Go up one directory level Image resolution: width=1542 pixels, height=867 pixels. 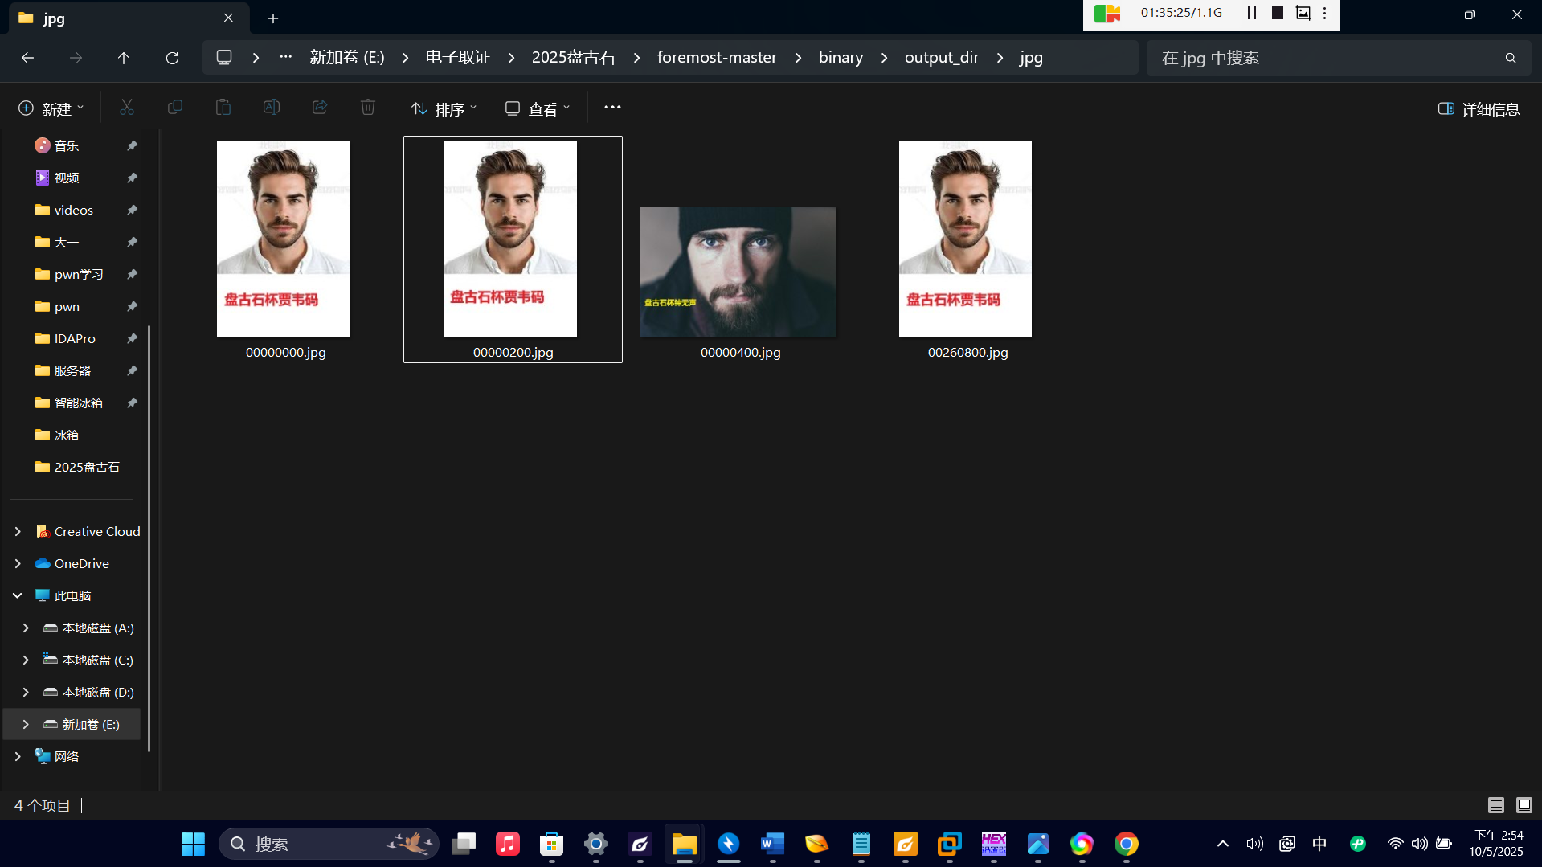click(124, 58)
